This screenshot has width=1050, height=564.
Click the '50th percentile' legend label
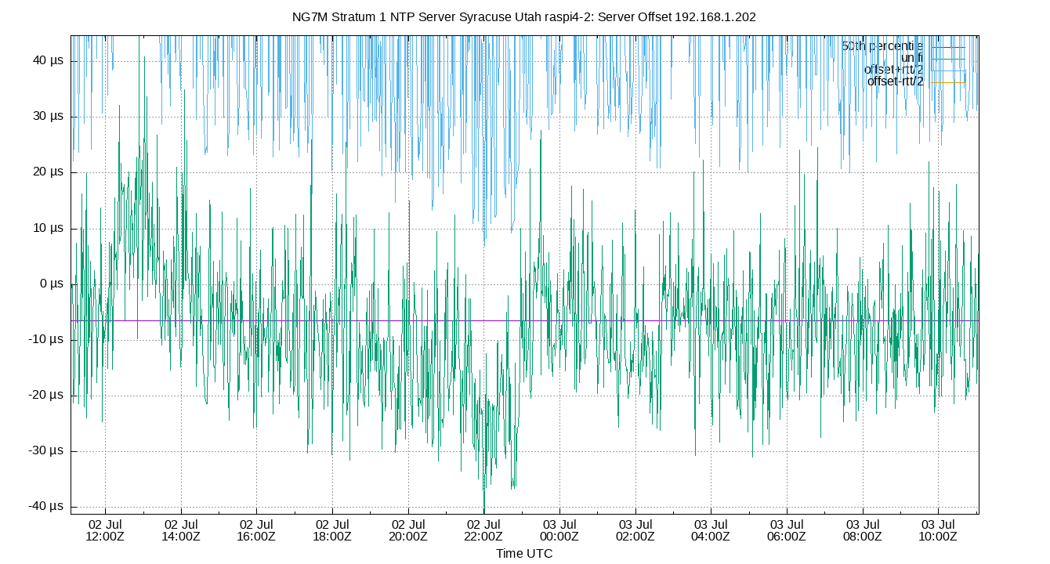(882, 46)
